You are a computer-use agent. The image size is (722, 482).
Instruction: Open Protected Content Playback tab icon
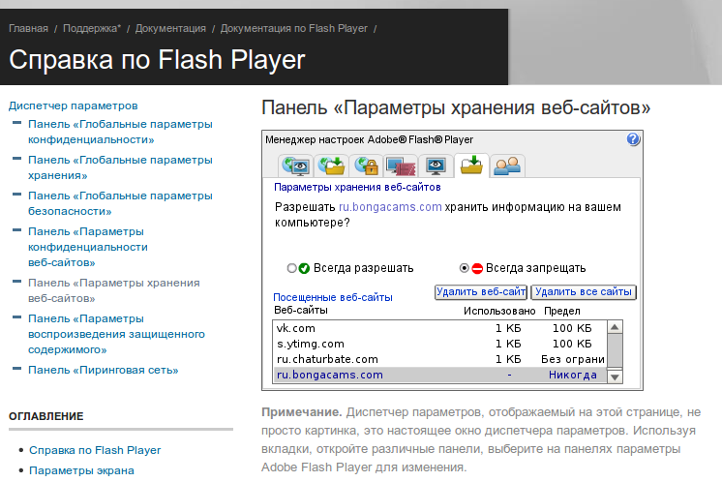tap(401, 166)
